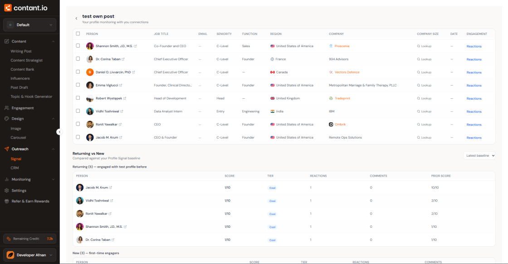Open the Tradeprint company link
508x264 pixels.
[342, 98]
